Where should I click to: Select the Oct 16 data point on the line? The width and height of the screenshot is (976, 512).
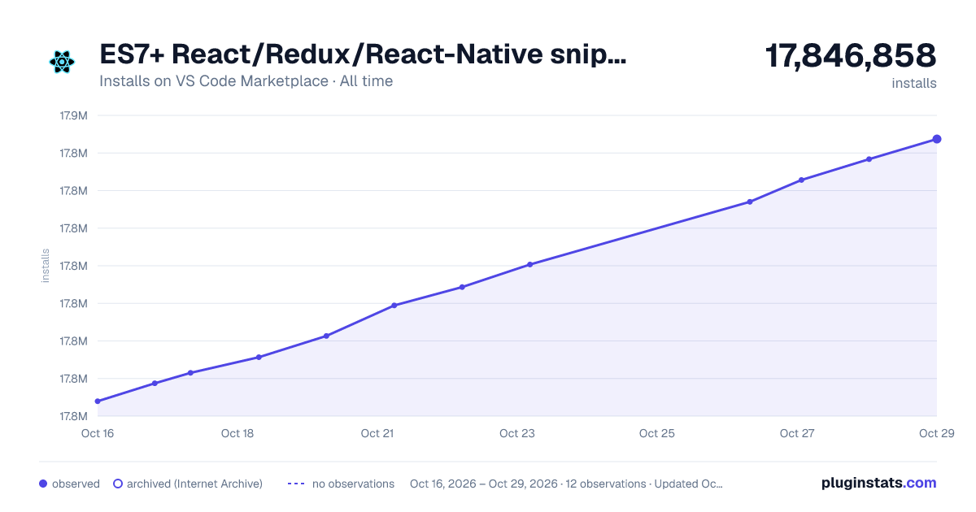click(98, 401)
